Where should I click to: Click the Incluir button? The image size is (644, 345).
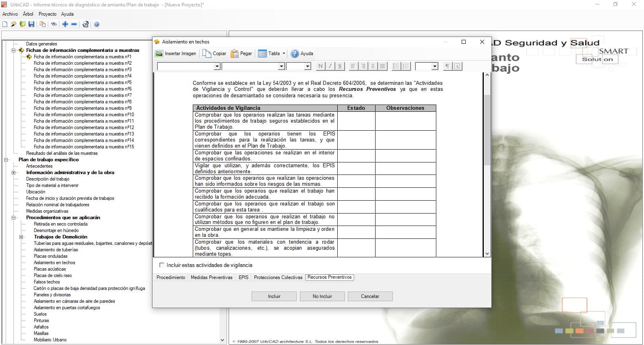pos(274,296)
